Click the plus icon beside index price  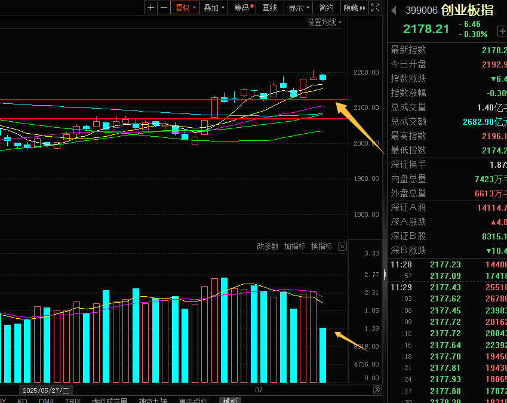pos(502,30)
